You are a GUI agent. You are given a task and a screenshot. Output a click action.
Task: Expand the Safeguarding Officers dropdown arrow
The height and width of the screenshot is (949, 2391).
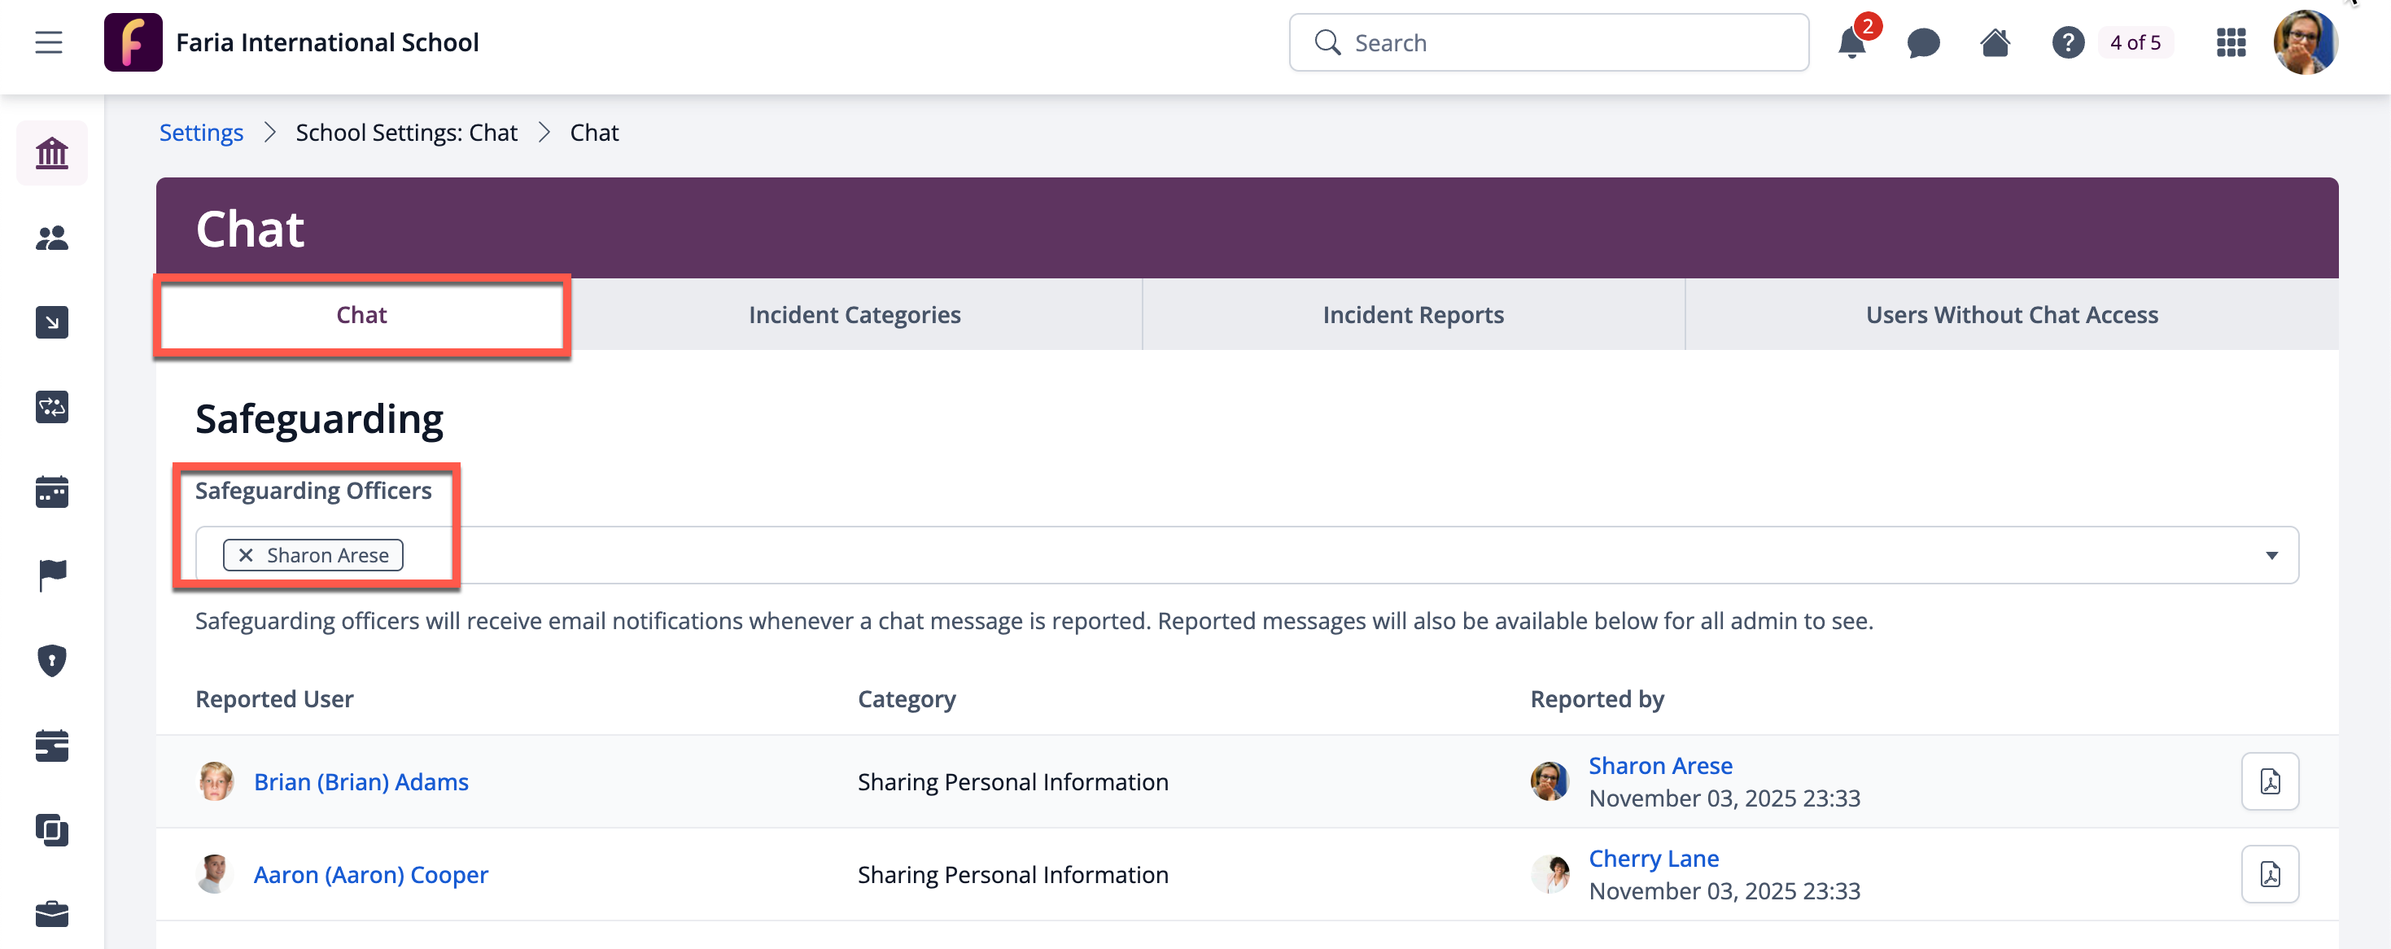[2271, 555]
